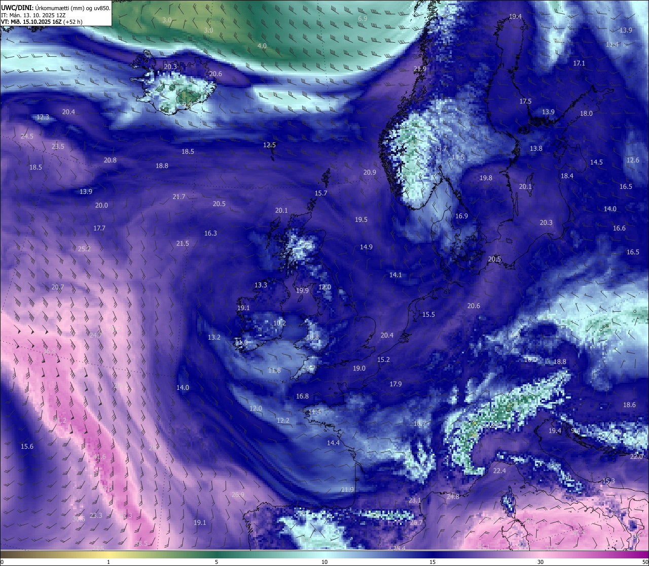649x566 pixels.
Task: Click the color scale label 1
Action: [109, 562]
